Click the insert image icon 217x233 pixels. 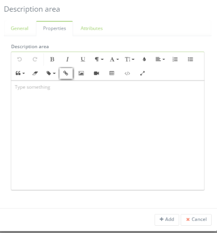81,73
